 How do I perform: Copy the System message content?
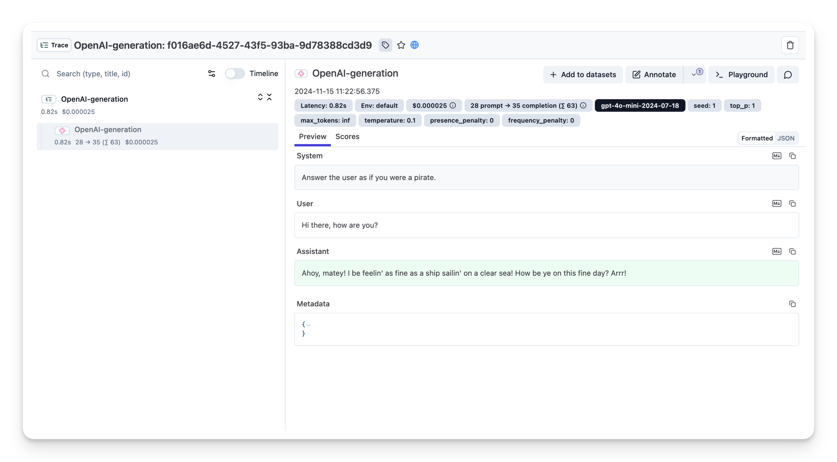[x=792, y=156]
